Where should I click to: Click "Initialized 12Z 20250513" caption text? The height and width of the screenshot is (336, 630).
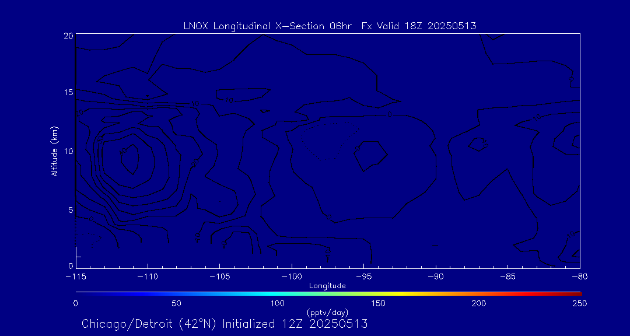click(295, 324)
